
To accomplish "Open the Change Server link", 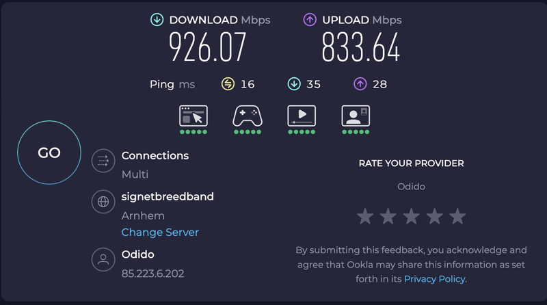I will (x=160, y=233).
